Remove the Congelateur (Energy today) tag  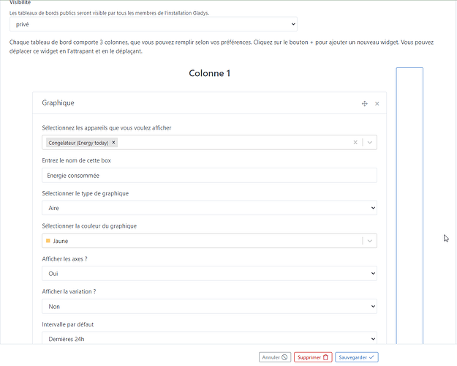(x=114, y=143)
